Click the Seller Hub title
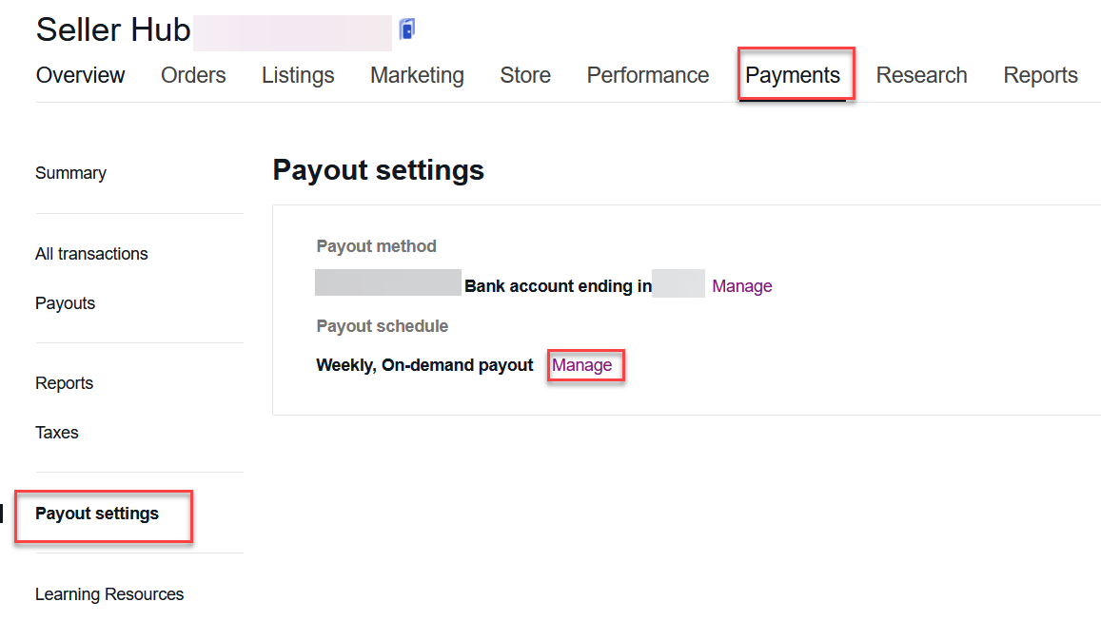 (113, 30)
